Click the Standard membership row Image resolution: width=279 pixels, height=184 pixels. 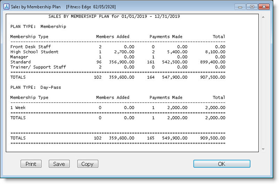point(118,62)
